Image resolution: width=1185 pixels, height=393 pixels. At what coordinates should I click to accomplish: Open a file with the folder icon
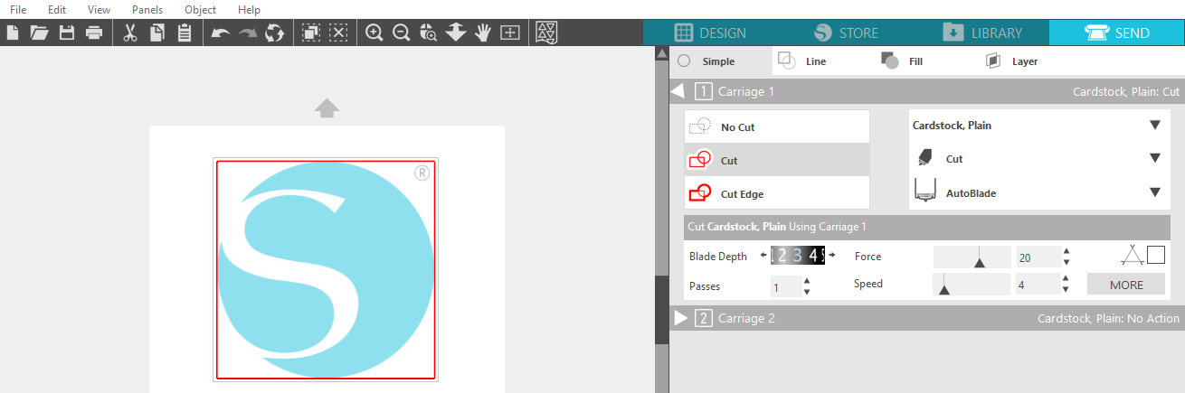click(x=39, y=33)
